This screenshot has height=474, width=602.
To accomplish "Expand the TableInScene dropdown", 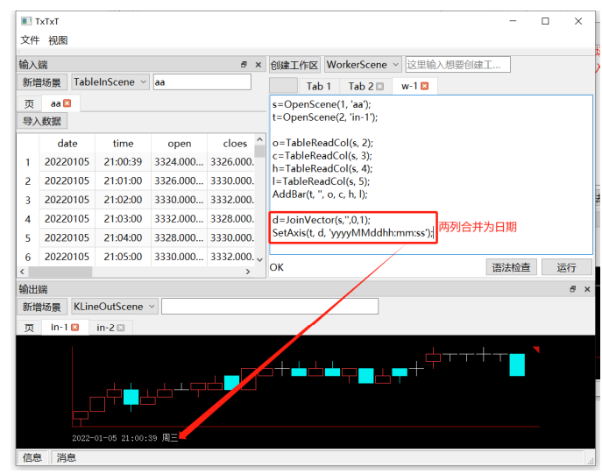I will [x=110, y=82].
